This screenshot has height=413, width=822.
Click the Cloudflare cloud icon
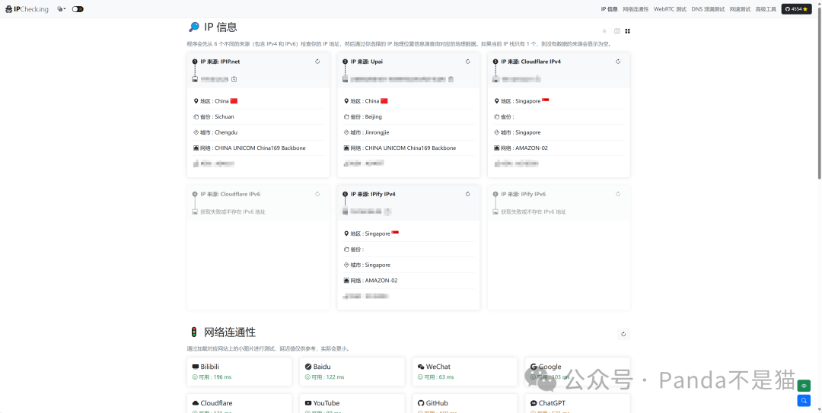[x=196, y=403]
